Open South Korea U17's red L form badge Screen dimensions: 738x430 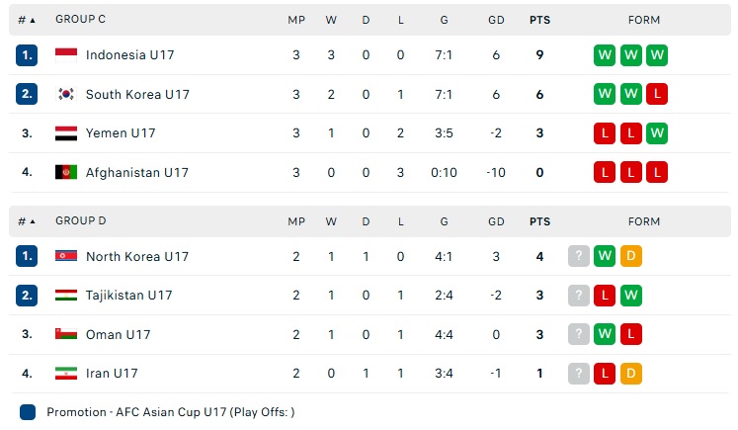[x=657, y=94]
